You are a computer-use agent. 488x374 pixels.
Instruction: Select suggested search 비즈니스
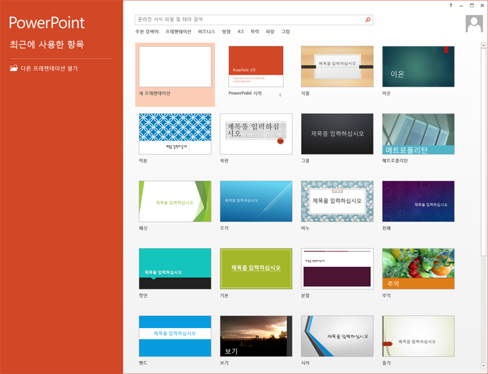206,32
